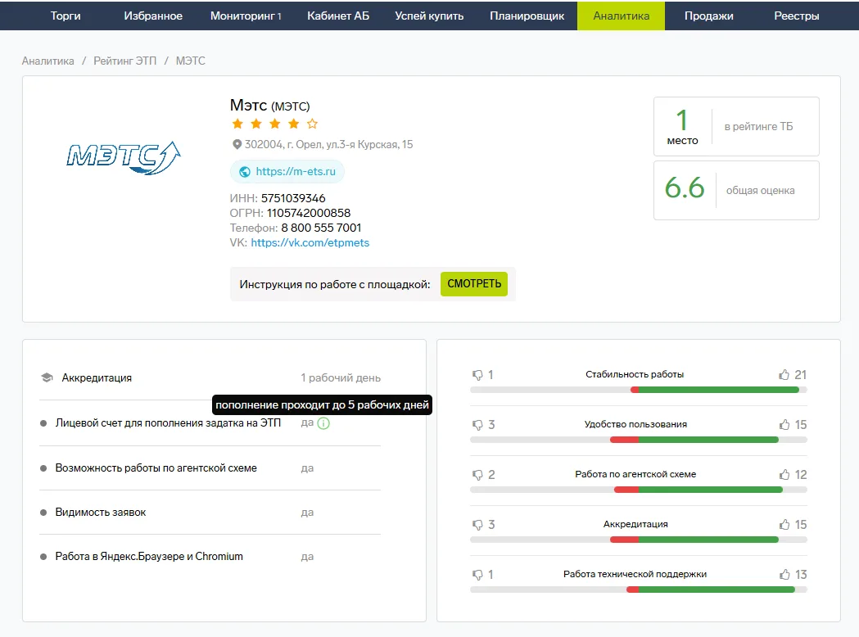Open the Избранное section
The image size is (859, 637).
pos(153,16)
